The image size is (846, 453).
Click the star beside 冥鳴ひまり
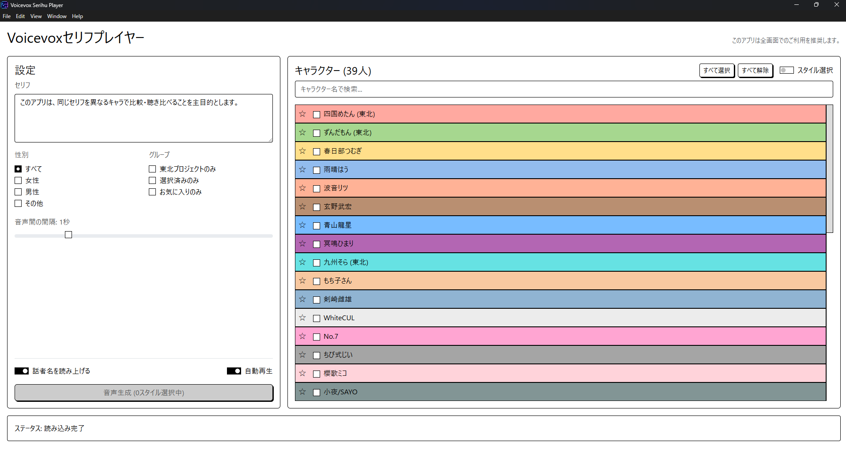(302, 243)
